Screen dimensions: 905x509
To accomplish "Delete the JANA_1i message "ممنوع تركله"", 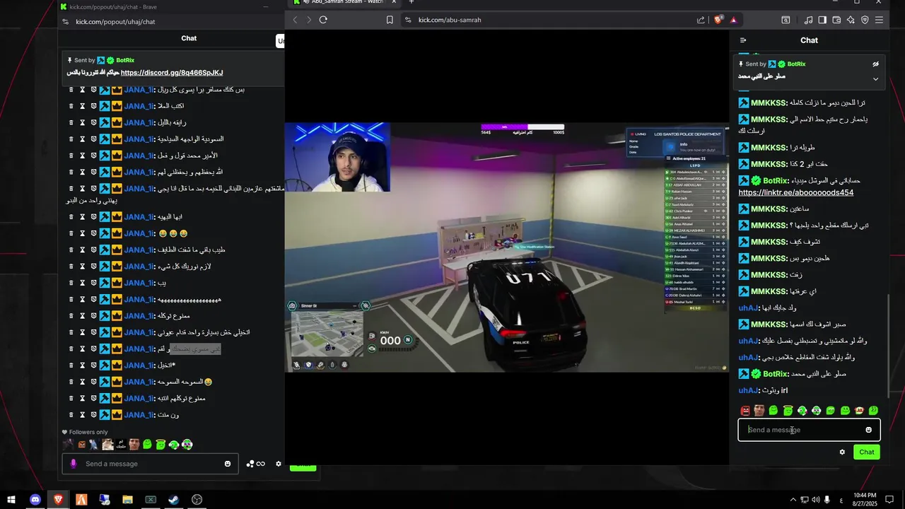I will tap(71, 316).
